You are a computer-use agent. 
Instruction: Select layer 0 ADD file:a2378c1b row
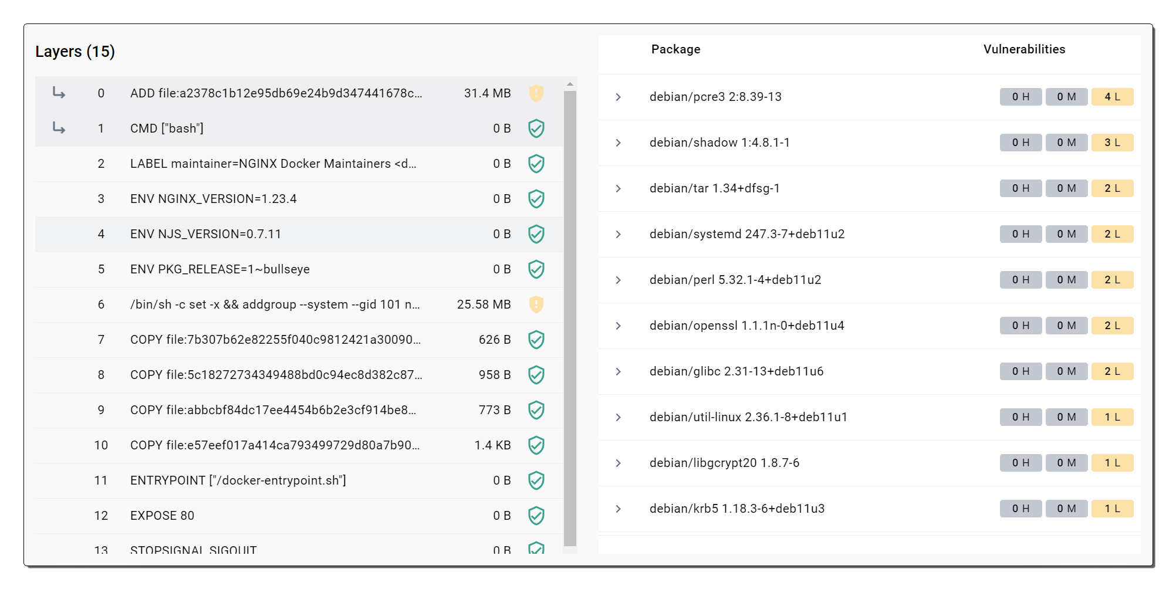point(299,93)
